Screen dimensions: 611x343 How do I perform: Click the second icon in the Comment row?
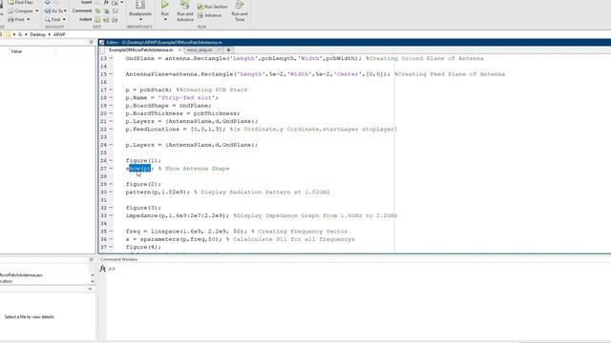coord(106,10)
